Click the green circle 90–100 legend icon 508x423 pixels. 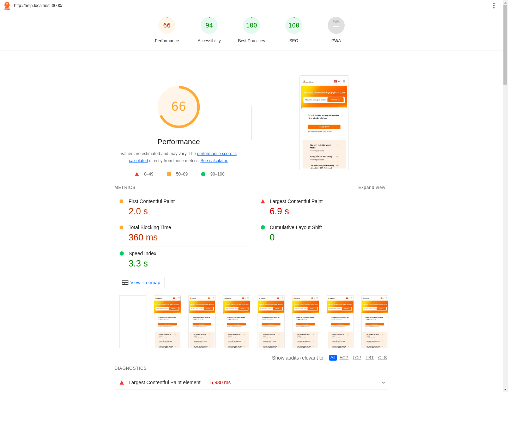(x=203, y=174)
